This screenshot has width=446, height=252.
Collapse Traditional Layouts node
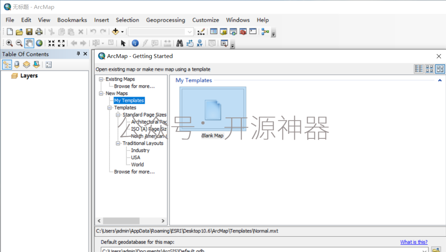[x=118, y=143]
